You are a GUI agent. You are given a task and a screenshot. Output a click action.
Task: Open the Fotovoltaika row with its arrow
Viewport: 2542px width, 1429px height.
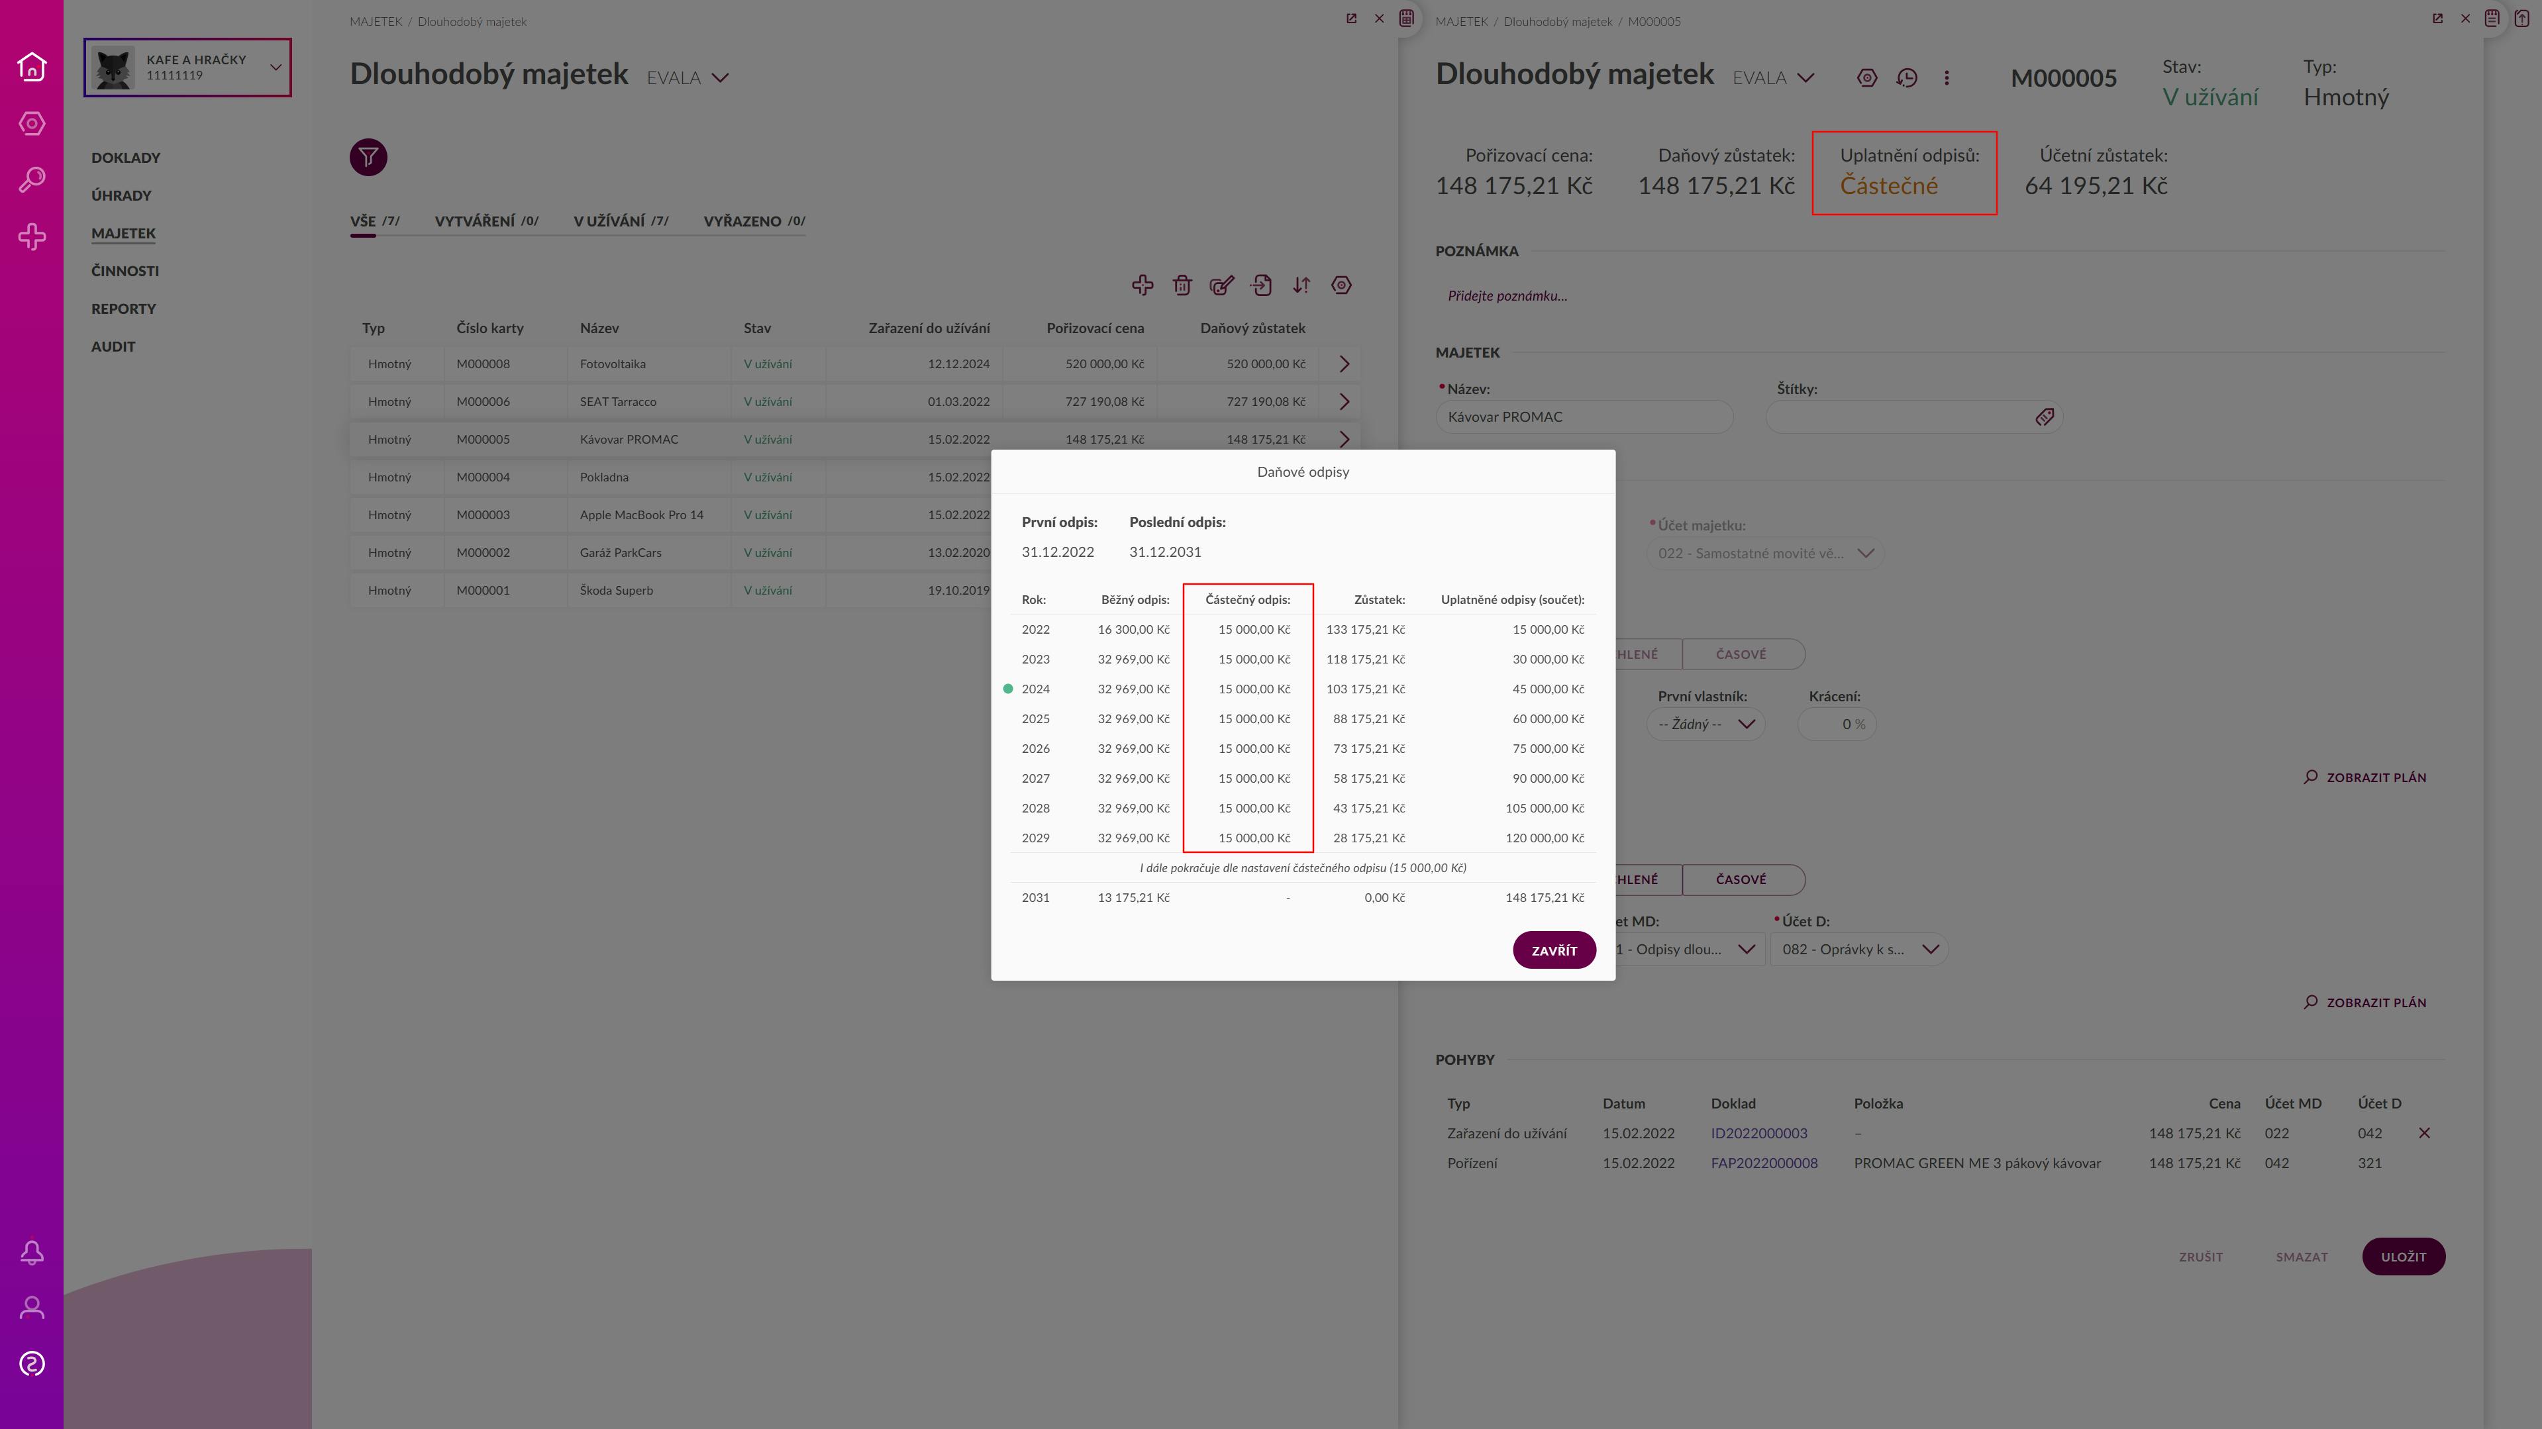point(1344,364)
